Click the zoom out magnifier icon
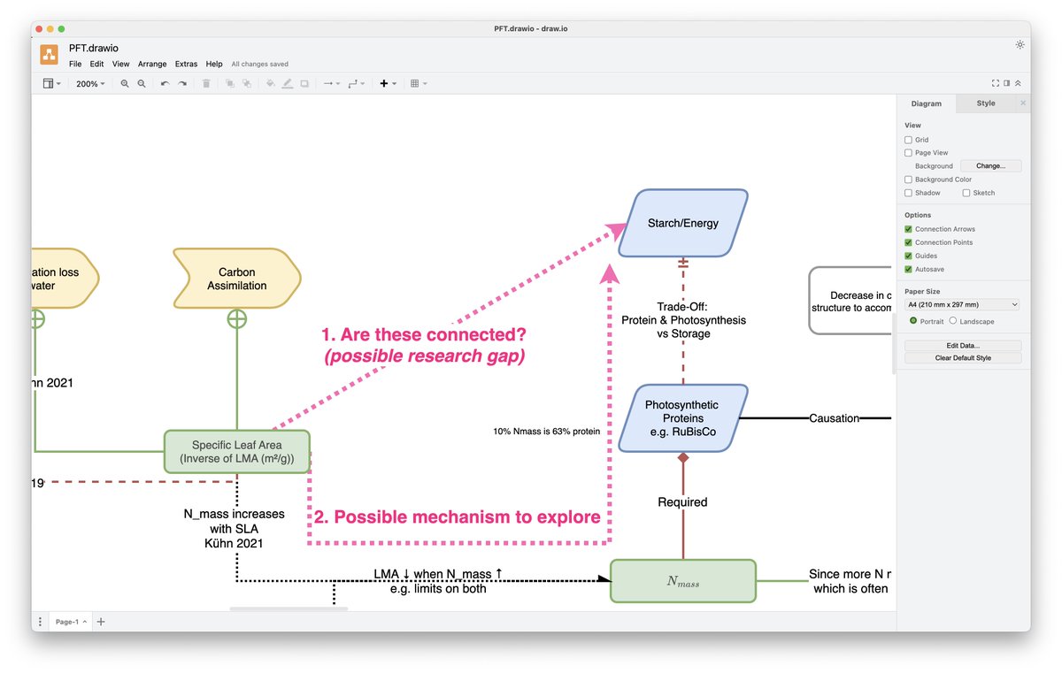Screen dimensions: 1062x673 [x=142, y=84]
